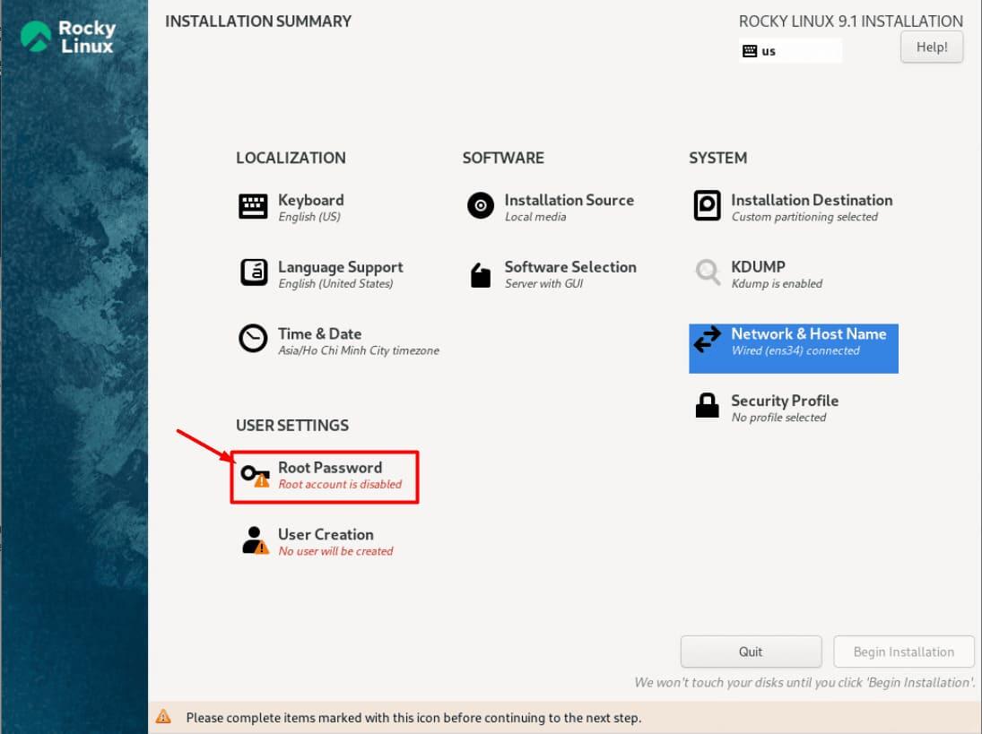Open Installation Destination disk icon

pos(707,206)
